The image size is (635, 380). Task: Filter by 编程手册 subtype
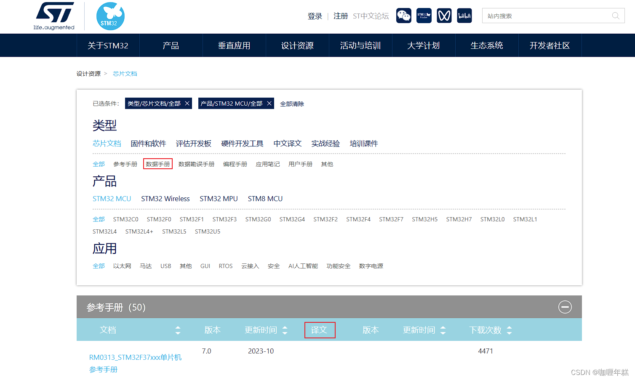235,164
